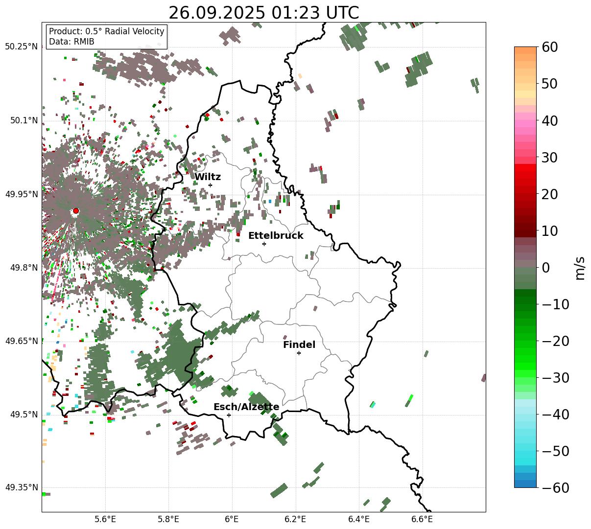Click the 49.35°N latitude tick label
Viewport: 591px width, 529px height.
21,487
